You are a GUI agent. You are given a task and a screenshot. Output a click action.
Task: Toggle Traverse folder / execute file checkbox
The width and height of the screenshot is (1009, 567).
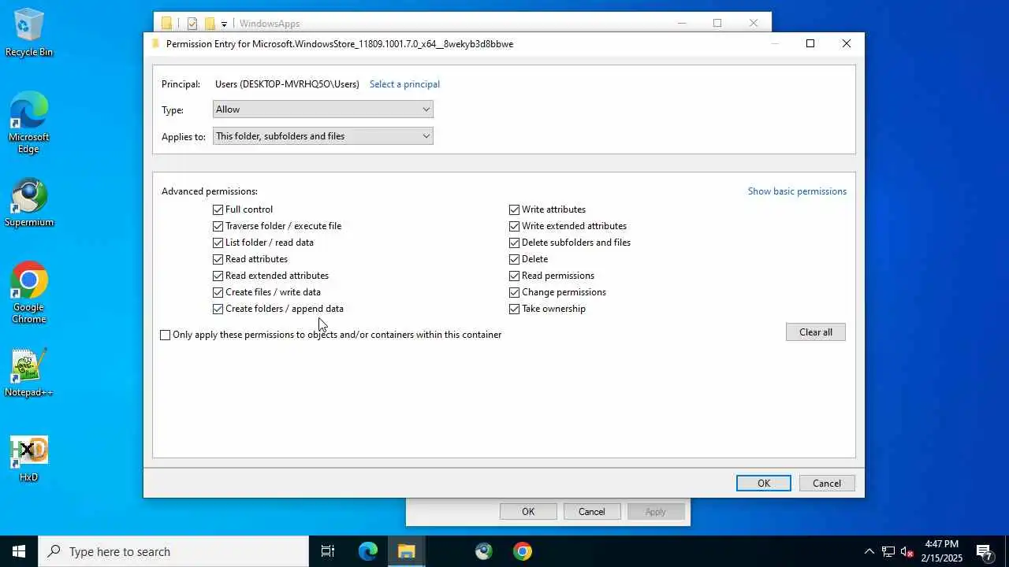[218, 226]
